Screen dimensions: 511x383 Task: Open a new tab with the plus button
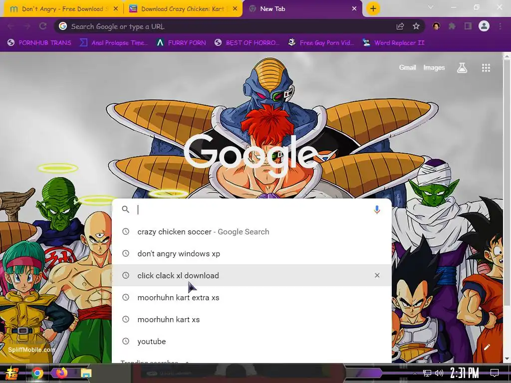(373, 8)
